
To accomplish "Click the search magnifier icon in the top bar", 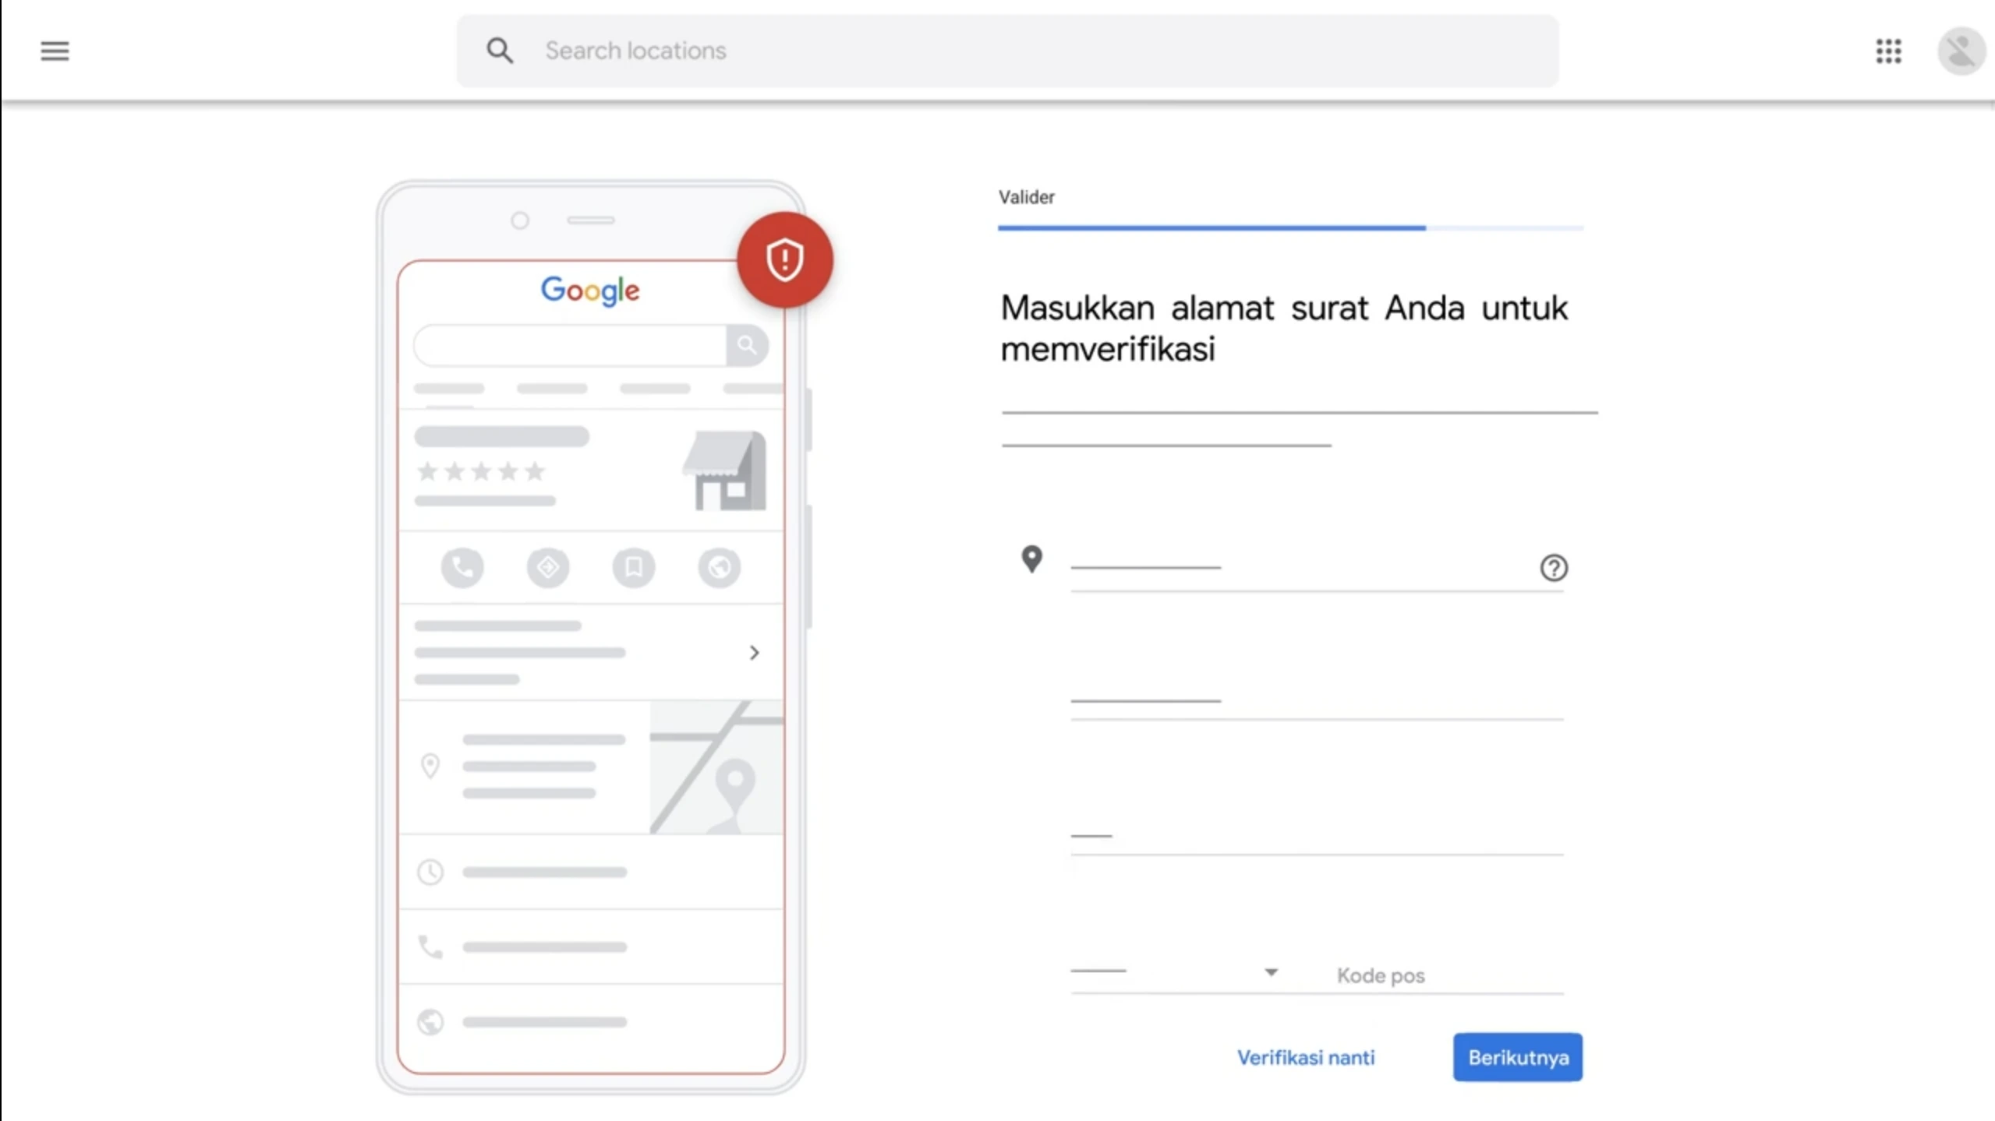I will pos(501,50).
